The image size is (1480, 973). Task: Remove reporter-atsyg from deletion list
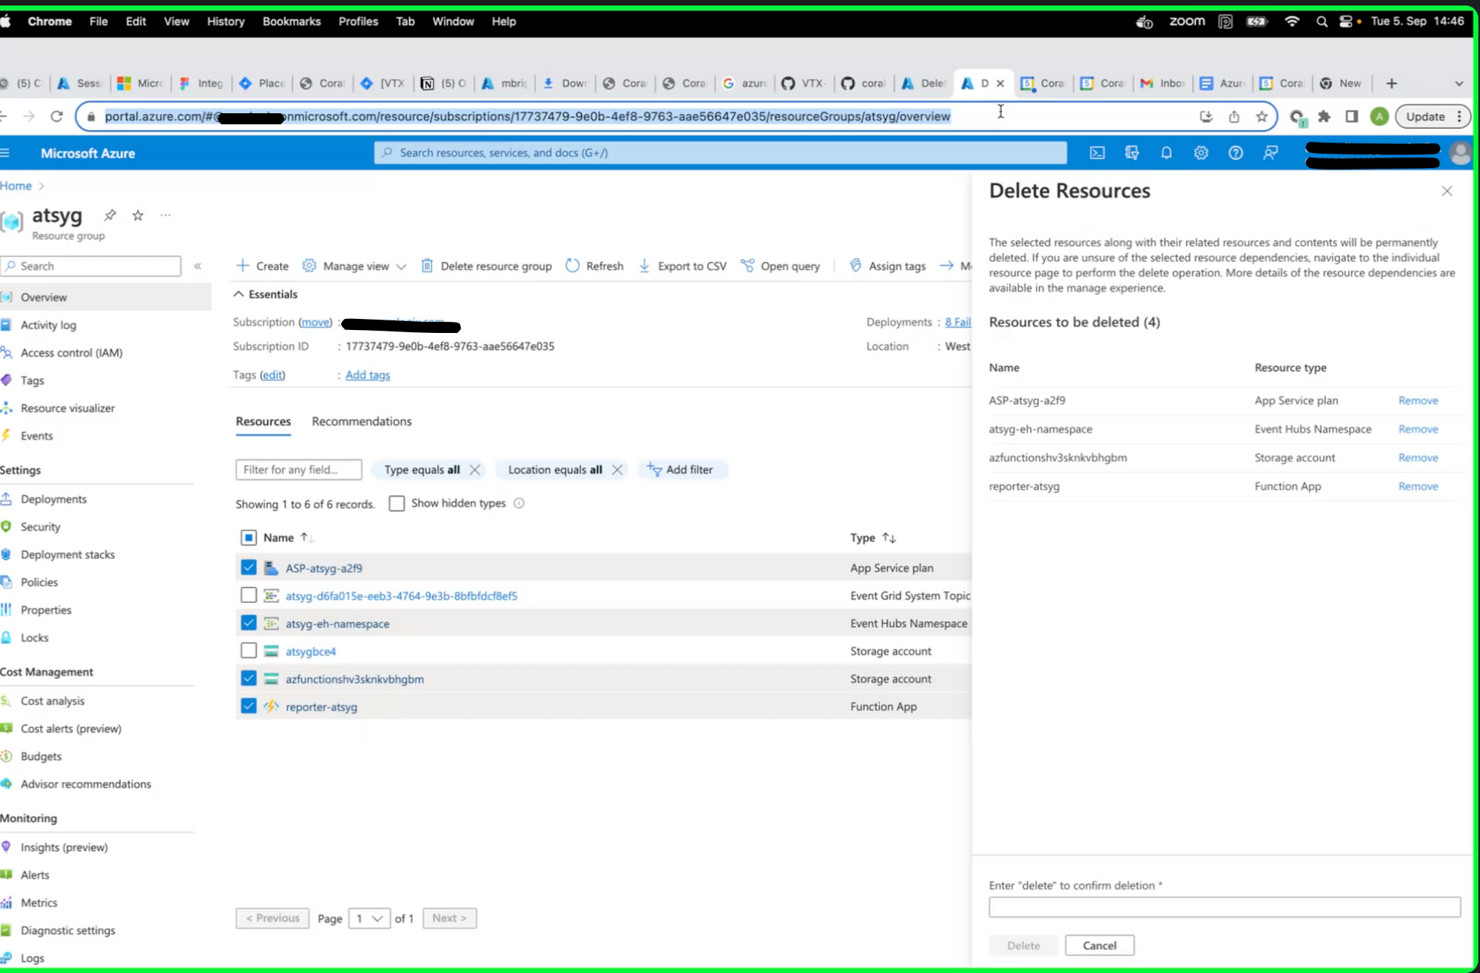point(1418,486)
